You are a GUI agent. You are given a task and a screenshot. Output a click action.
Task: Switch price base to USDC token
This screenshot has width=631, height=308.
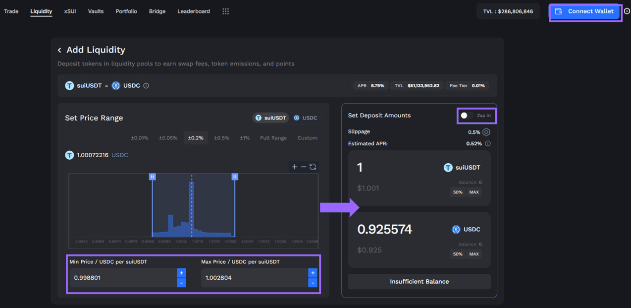pyautogui.click(x=305, y=118)
